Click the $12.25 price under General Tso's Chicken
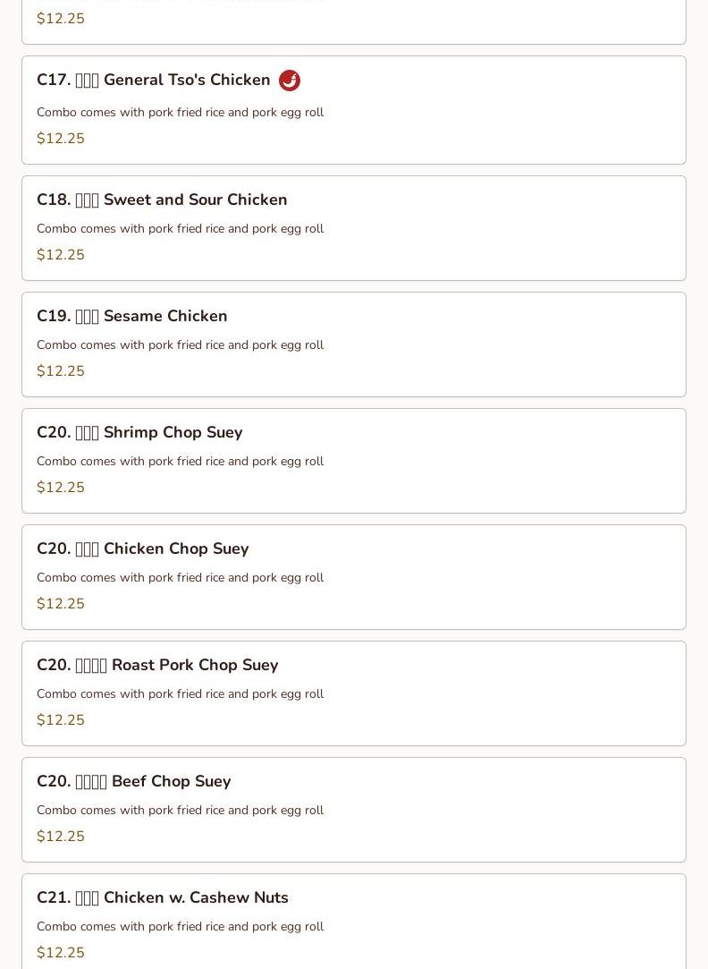This screenshot has width=708, height=969. coord(61,139)
